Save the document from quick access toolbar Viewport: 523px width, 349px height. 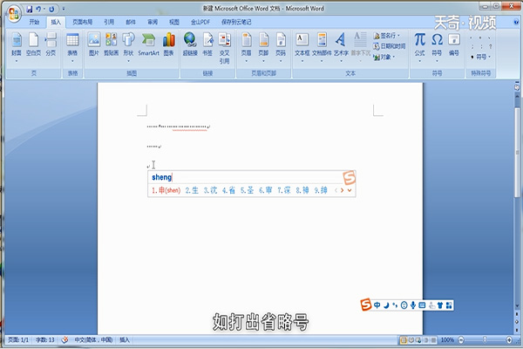[x=30, y=9]
